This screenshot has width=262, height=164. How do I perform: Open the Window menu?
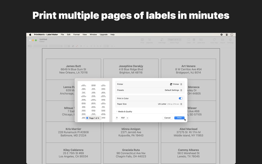pyautogui.click(x=93, y=35)
